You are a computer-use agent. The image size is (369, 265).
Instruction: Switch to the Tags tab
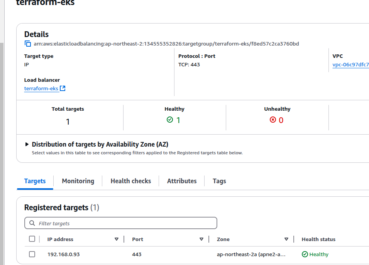(x=219, y=181)
